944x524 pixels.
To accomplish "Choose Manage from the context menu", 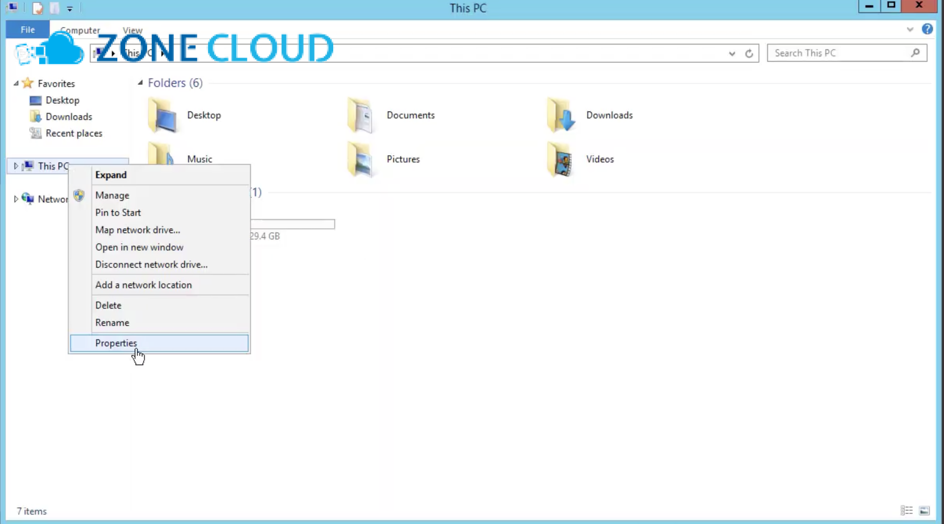I will click(x=159, y=195).
